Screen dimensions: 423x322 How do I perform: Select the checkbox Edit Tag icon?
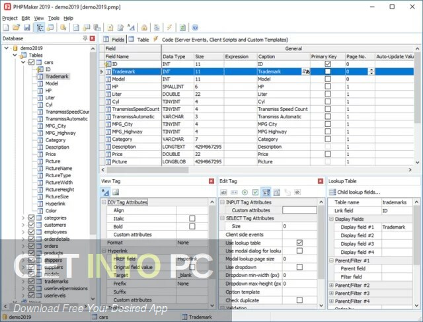tap(255, 192)
